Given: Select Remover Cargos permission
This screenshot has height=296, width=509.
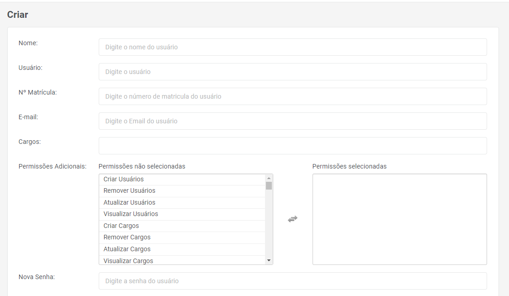Looking at the screenshot, I should [127, 237].
